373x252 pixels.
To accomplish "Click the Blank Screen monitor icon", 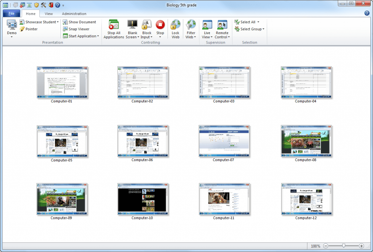I will (132, 25).
